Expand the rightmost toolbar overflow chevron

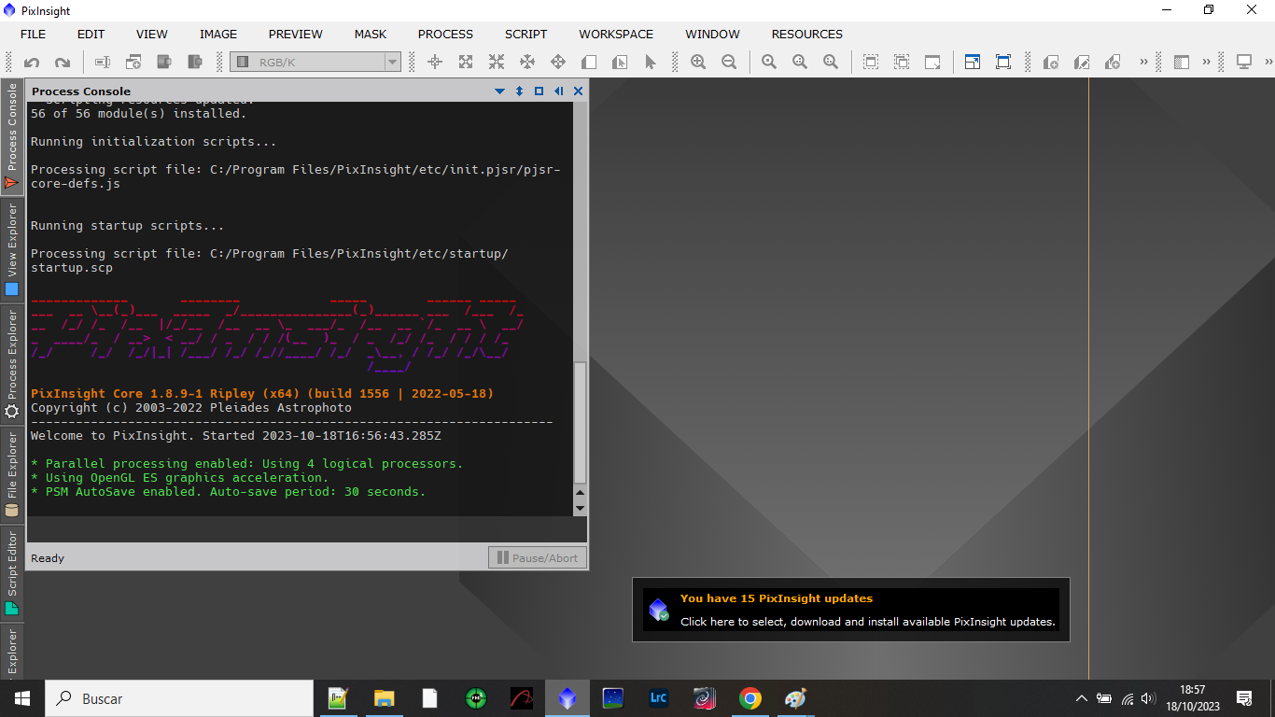pos(1268,63)
